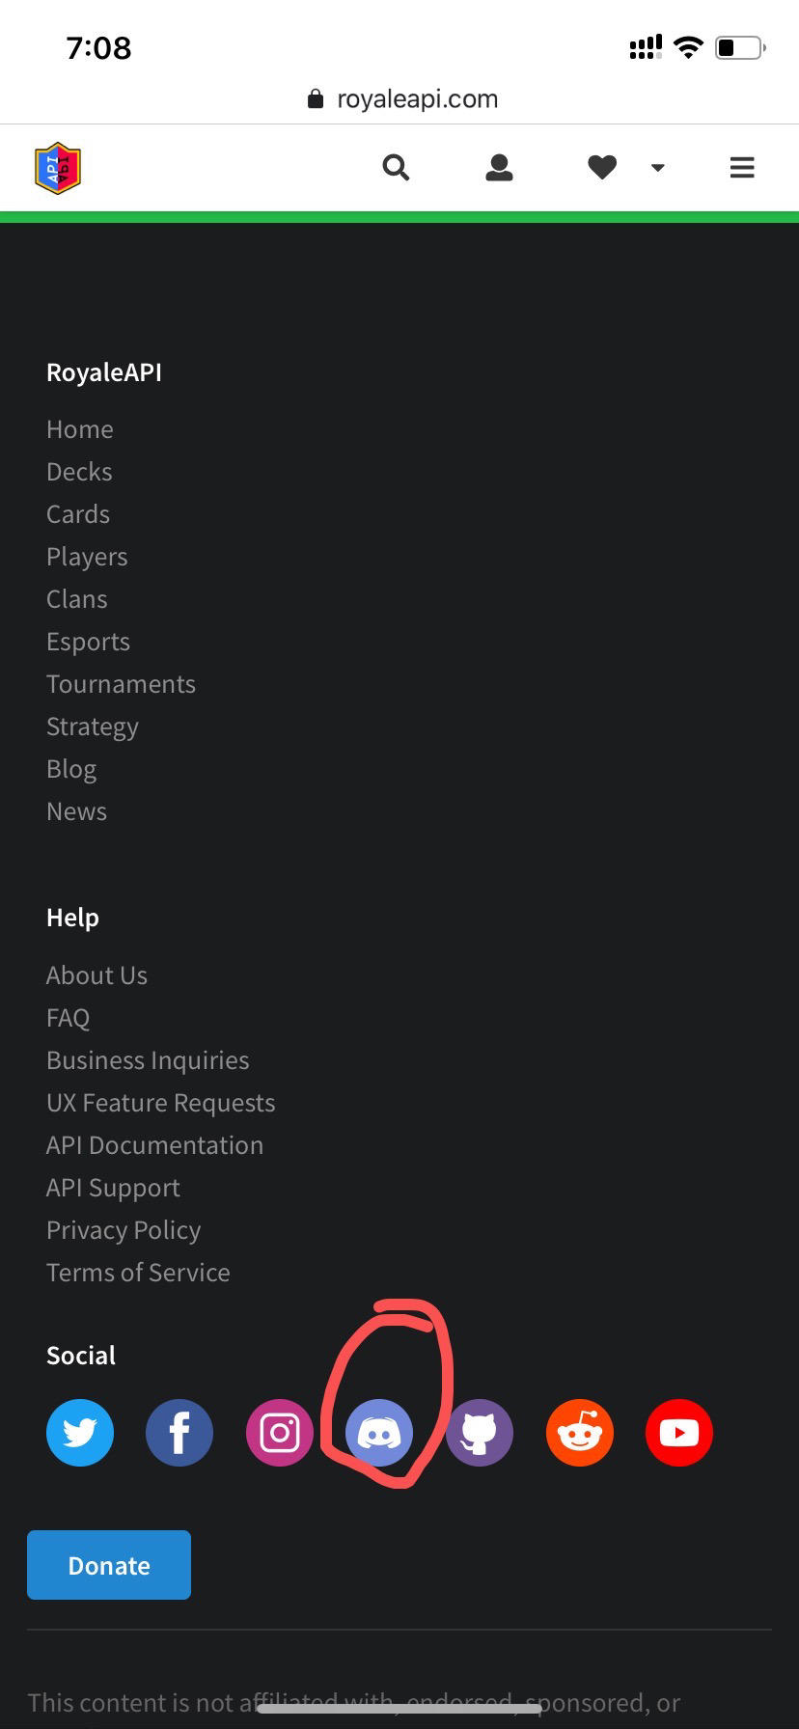Join via the Discord icon
This screenshot has height=1729, width=799.
(379, 1433)
